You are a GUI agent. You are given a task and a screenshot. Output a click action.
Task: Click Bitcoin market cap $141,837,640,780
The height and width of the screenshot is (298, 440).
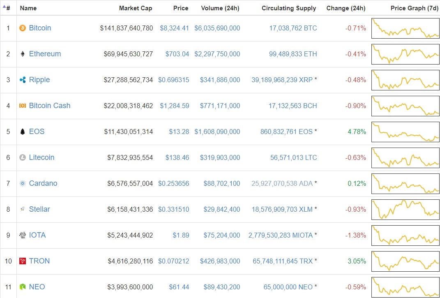[x=127, y=28]
